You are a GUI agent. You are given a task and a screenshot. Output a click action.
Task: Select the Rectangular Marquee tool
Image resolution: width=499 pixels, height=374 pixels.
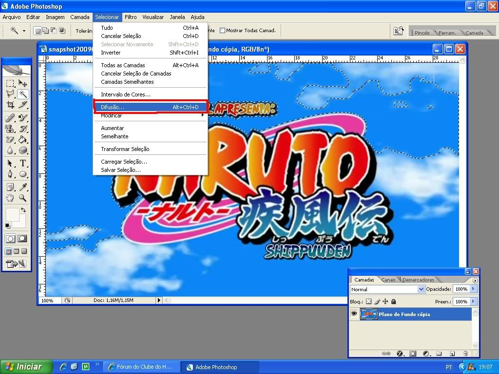click(x=10, y=83)
